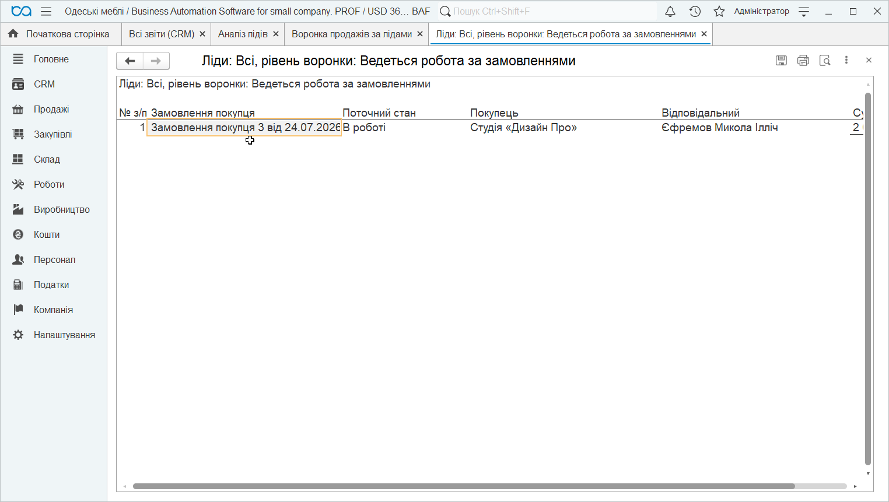Open the main menu logo icon
Screen dimensions: 889x502
click(21, 11)
